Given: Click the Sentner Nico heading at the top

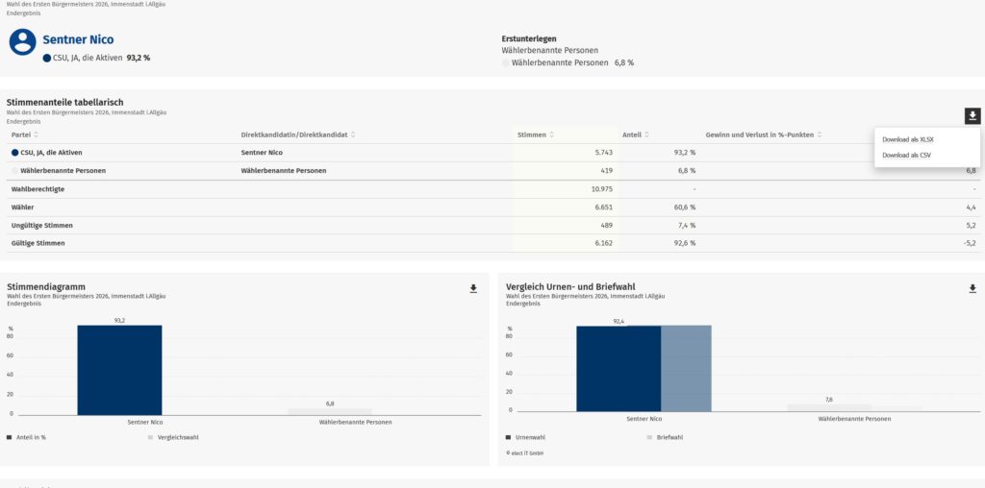Looking at the screenshot, I should [x=78, y=39].
